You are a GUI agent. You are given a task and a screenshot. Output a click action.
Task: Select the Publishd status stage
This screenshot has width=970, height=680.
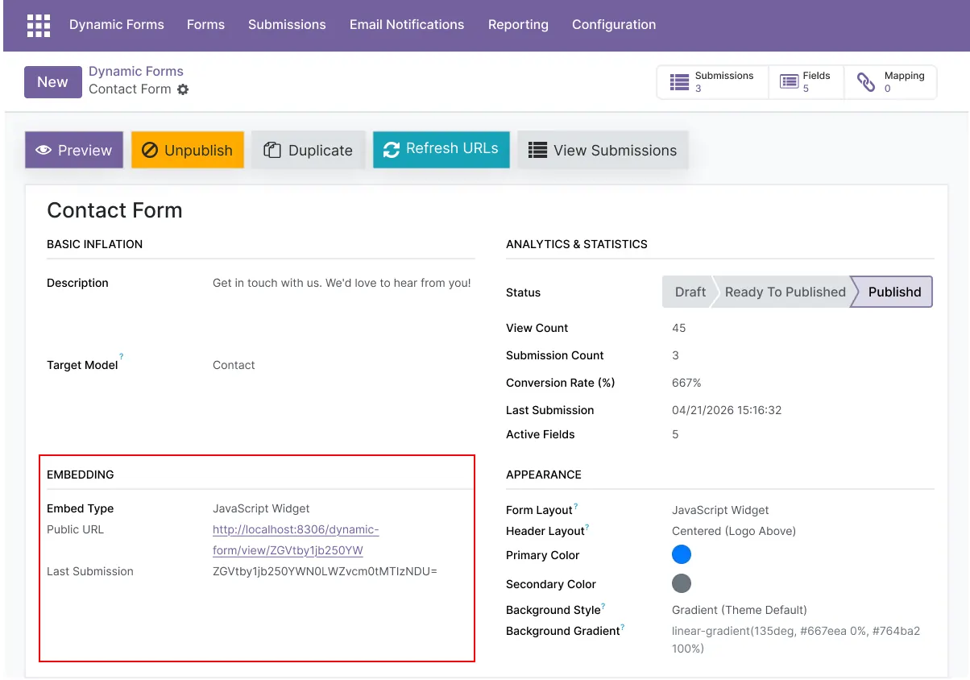coord(893,292)
